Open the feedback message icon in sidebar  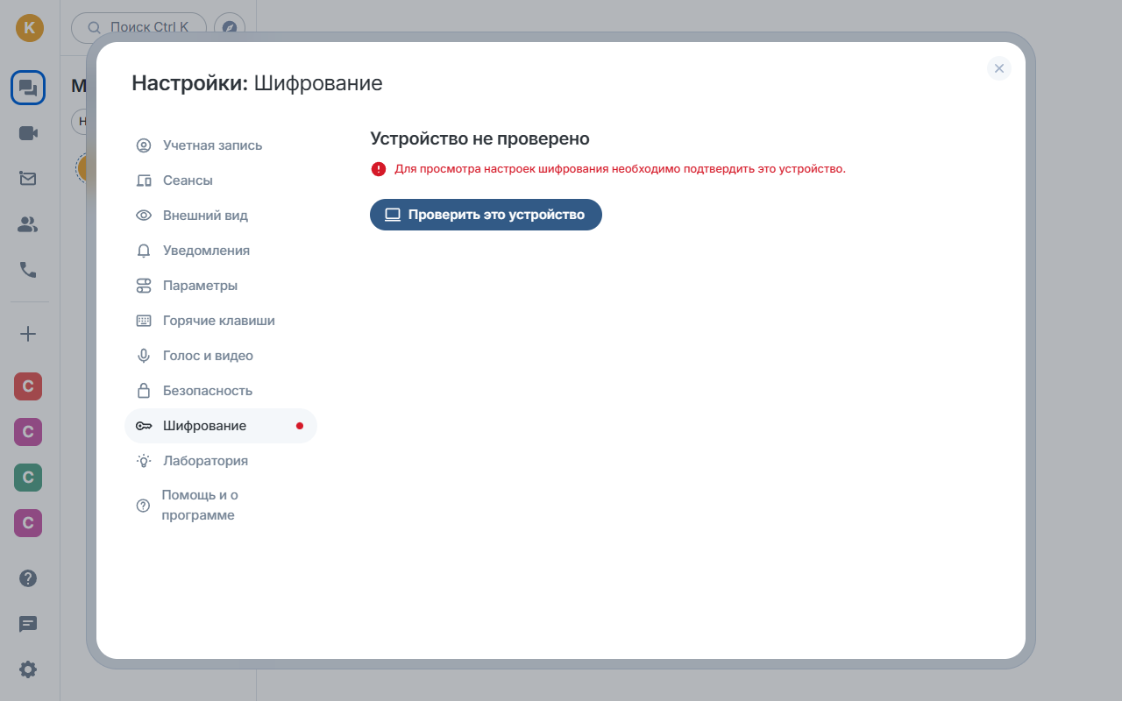pyautogui.click(x=28, y=624)
